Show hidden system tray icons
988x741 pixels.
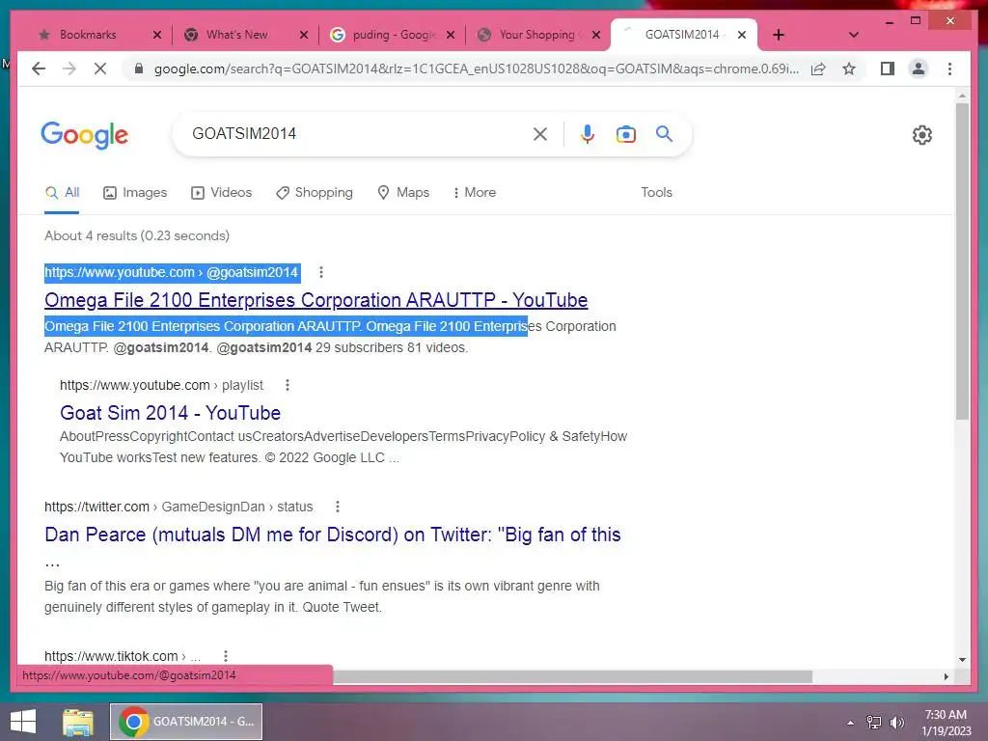[x=850, y=722]
